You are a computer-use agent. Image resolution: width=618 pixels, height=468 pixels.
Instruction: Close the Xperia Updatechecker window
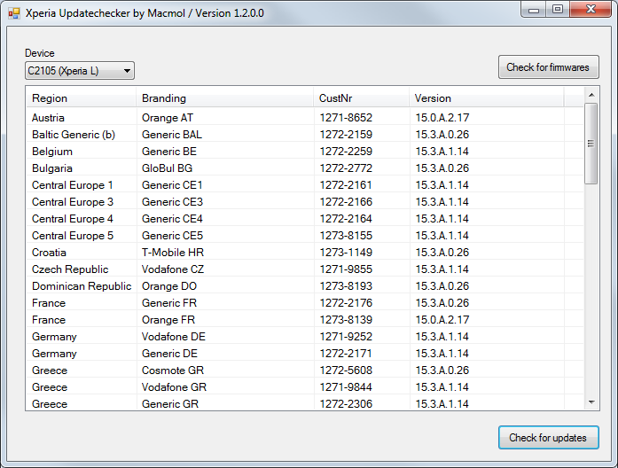591,10
